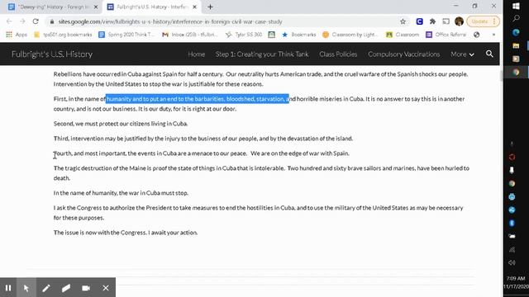The width and height of the screenshot is (529, 297).
Task: Close the Fulbright's U.S. History tab
Action: click(195, 7)
